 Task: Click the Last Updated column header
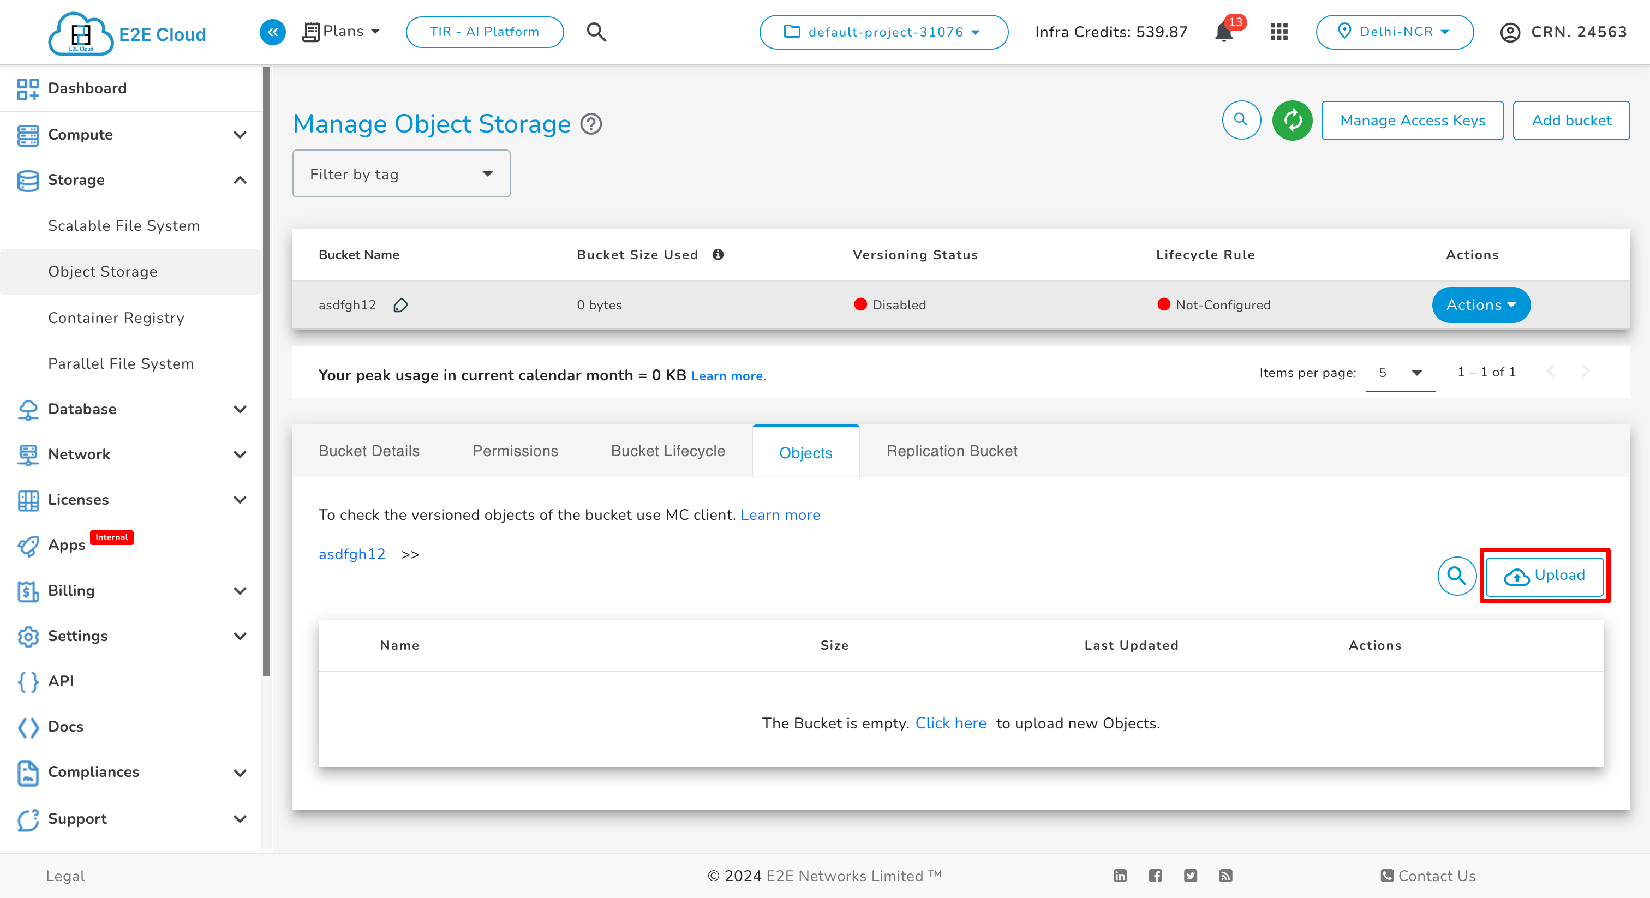1131,645
